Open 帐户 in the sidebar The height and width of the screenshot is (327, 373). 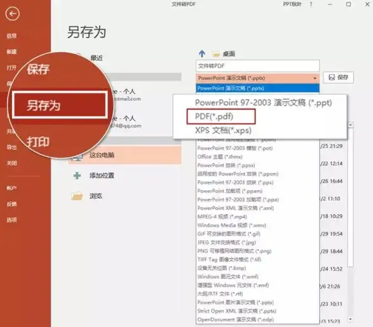tap(11, 188)
